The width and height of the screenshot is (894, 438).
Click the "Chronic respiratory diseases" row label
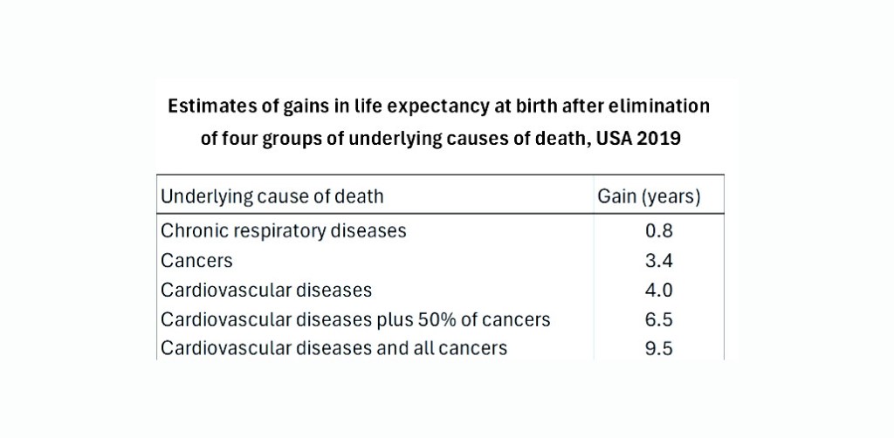pyautogui.click(x=284, y=231)
